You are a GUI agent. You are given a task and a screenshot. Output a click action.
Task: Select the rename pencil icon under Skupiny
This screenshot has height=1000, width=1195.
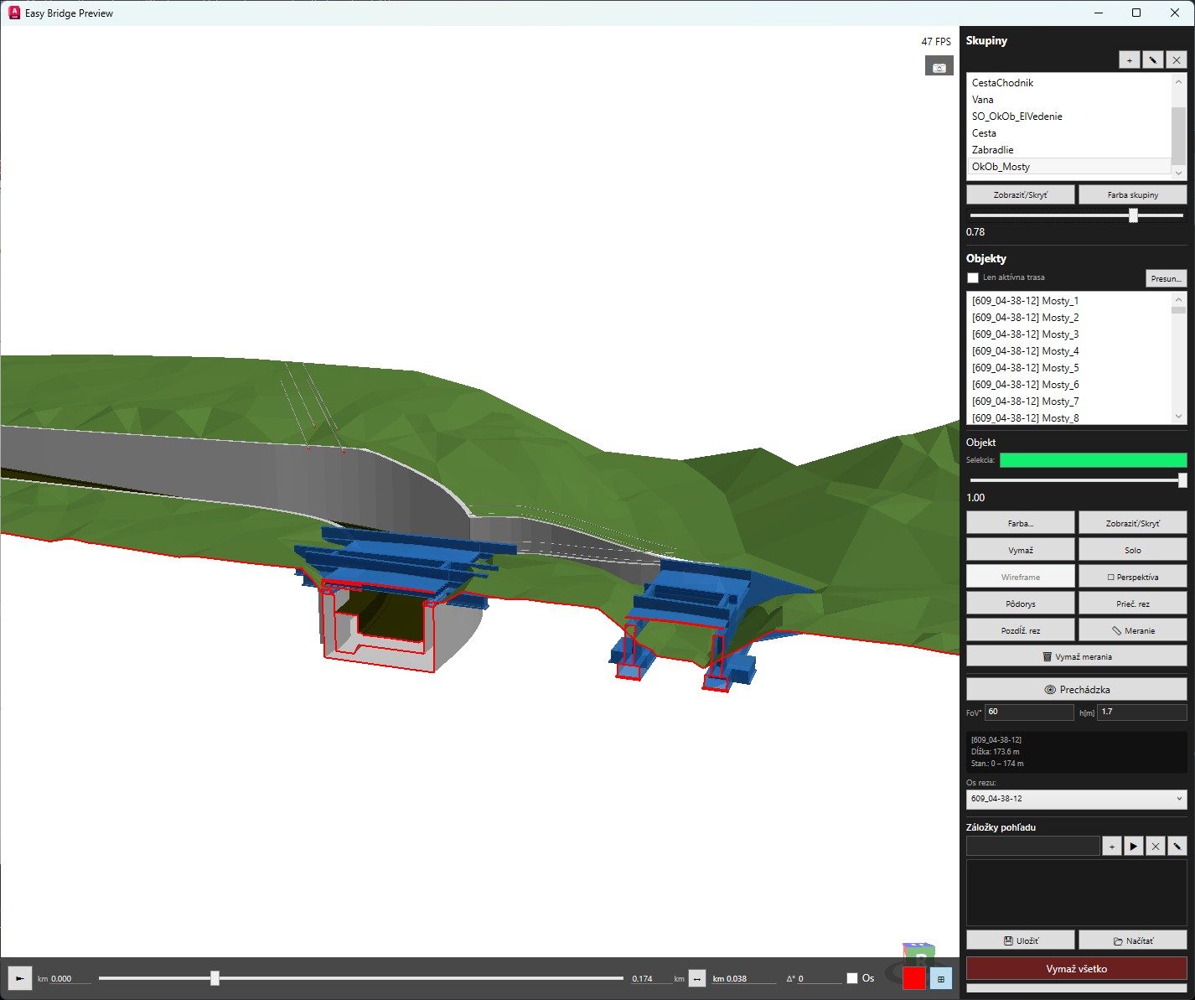tap(1153, 60)
